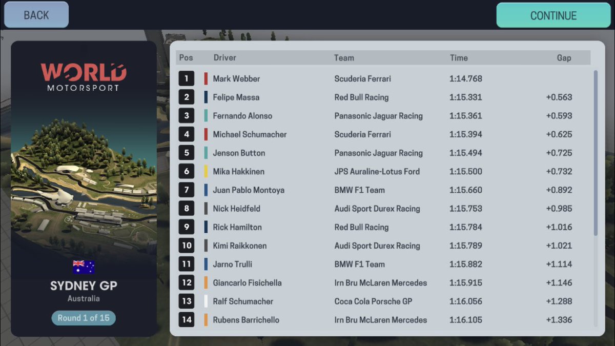Select the position 3 badge for Fernando Alonso
615x346 pixels.
[186, 116]
